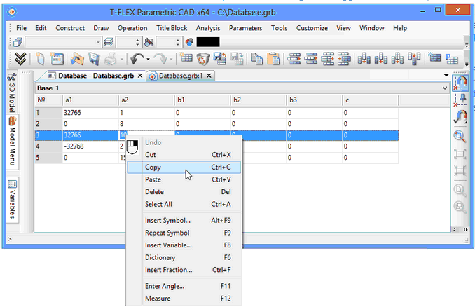The height and width of the screenshot is (307, 475).
Task: Click the database grid icon with star
Action: [x=434, y=57]
